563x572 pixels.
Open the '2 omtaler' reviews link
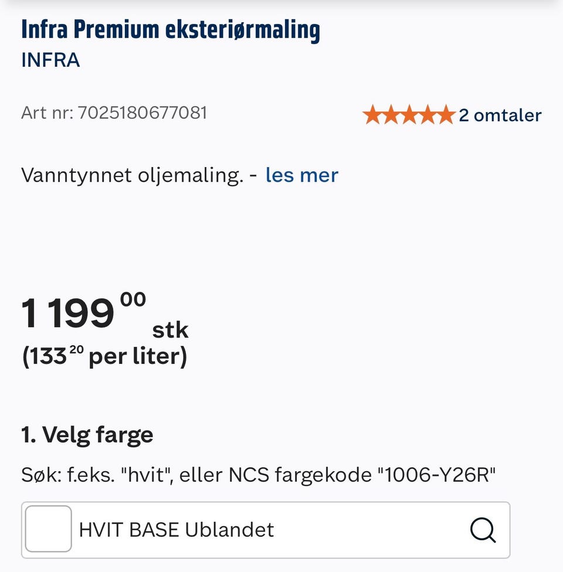(500, 115)
